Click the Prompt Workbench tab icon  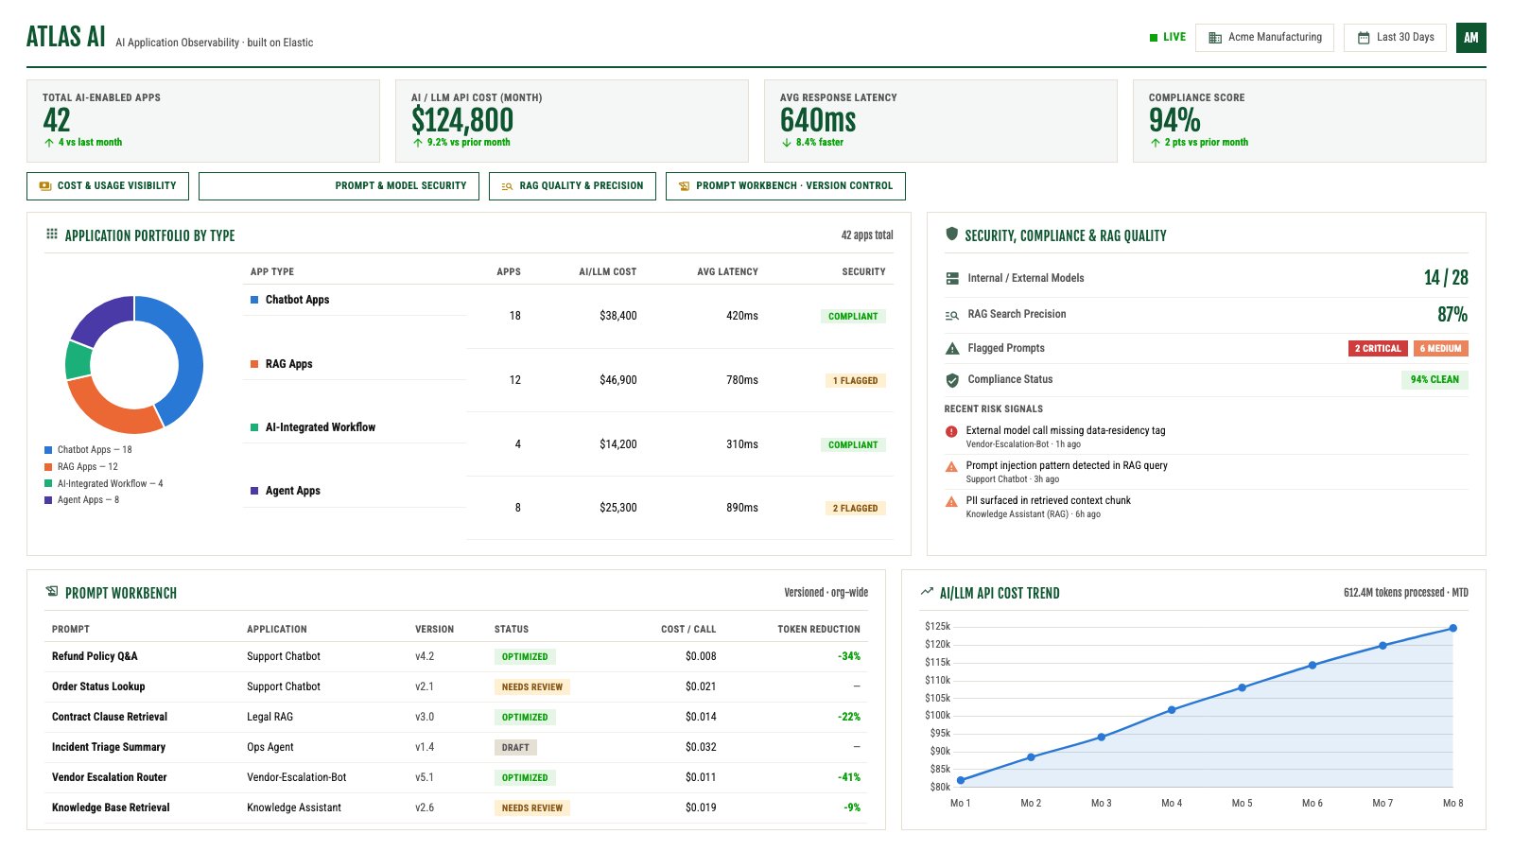point(684,186)
